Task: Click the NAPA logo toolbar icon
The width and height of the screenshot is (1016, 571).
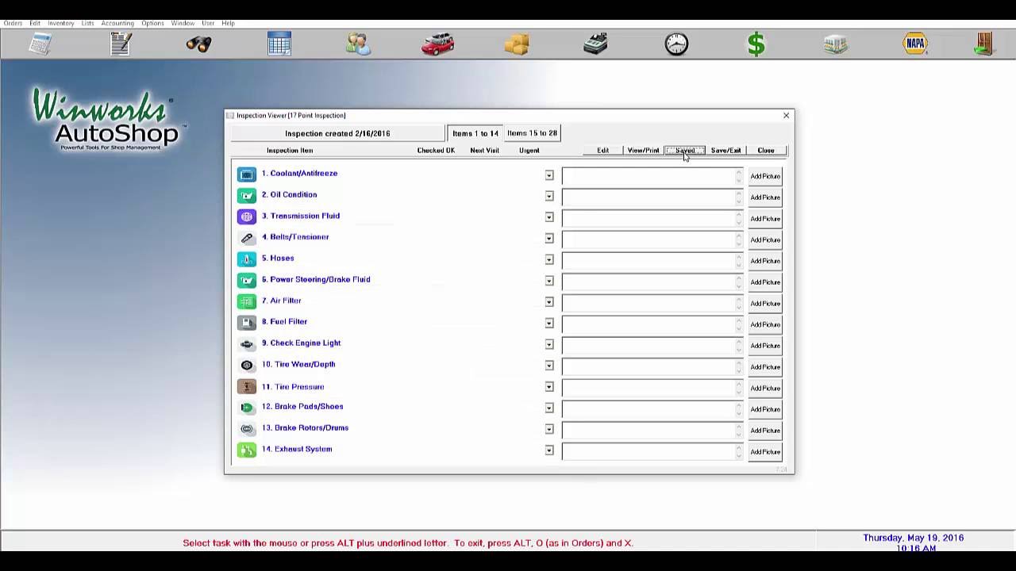Action: pos(915,44)
